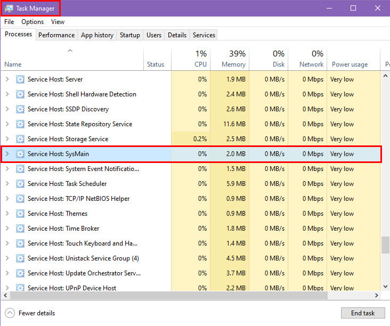The width and height of the screenshot is (390, 326).
Task: Click the 11.6 MB memory value
Action: [234, 124]
